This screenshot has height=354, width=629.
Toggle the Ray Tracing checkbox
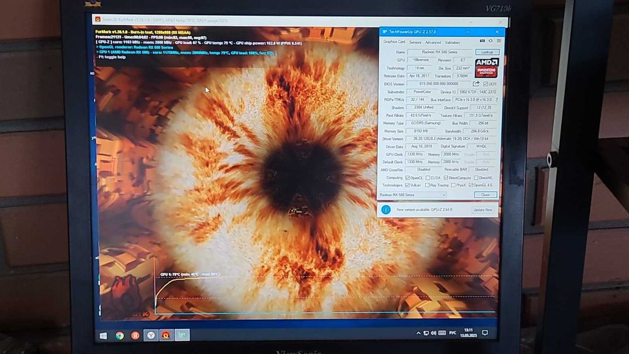[427, 185]
